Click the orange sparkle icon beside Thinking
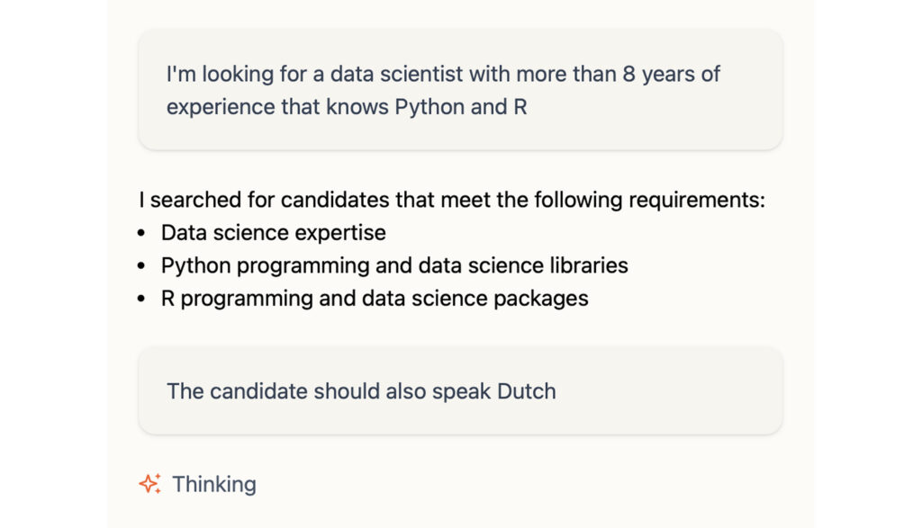The height and width of the screenshot is (528, 922). point(149,484)
